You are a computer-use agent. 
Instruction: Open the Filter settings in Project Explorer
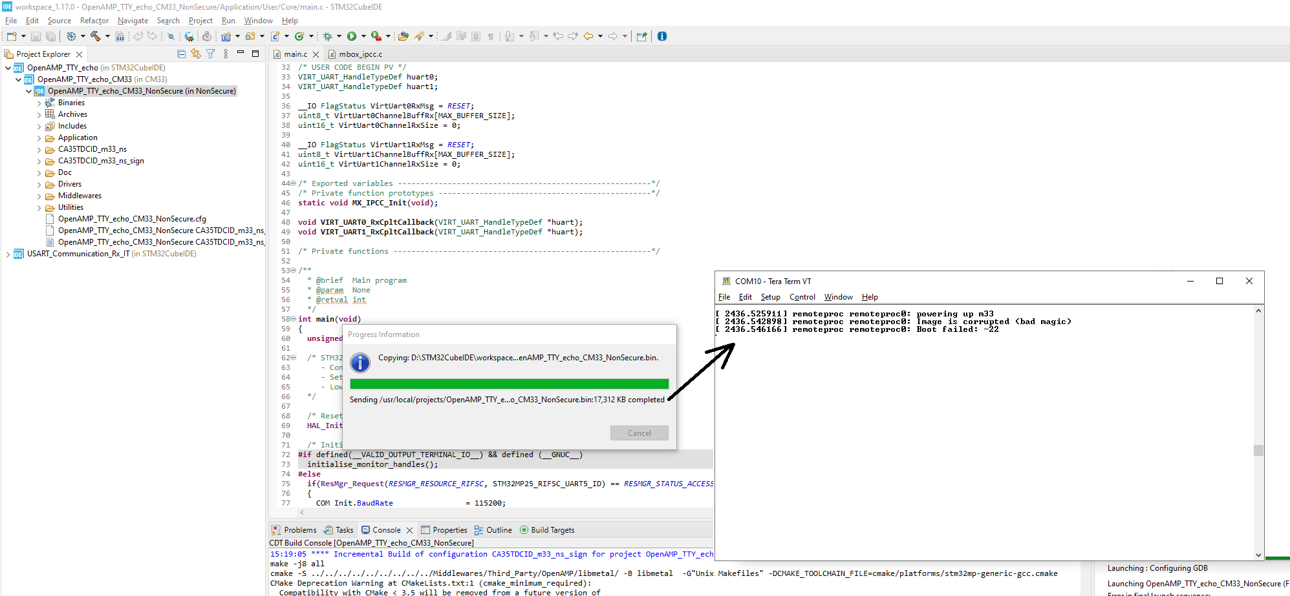click(x=211, y=54)
